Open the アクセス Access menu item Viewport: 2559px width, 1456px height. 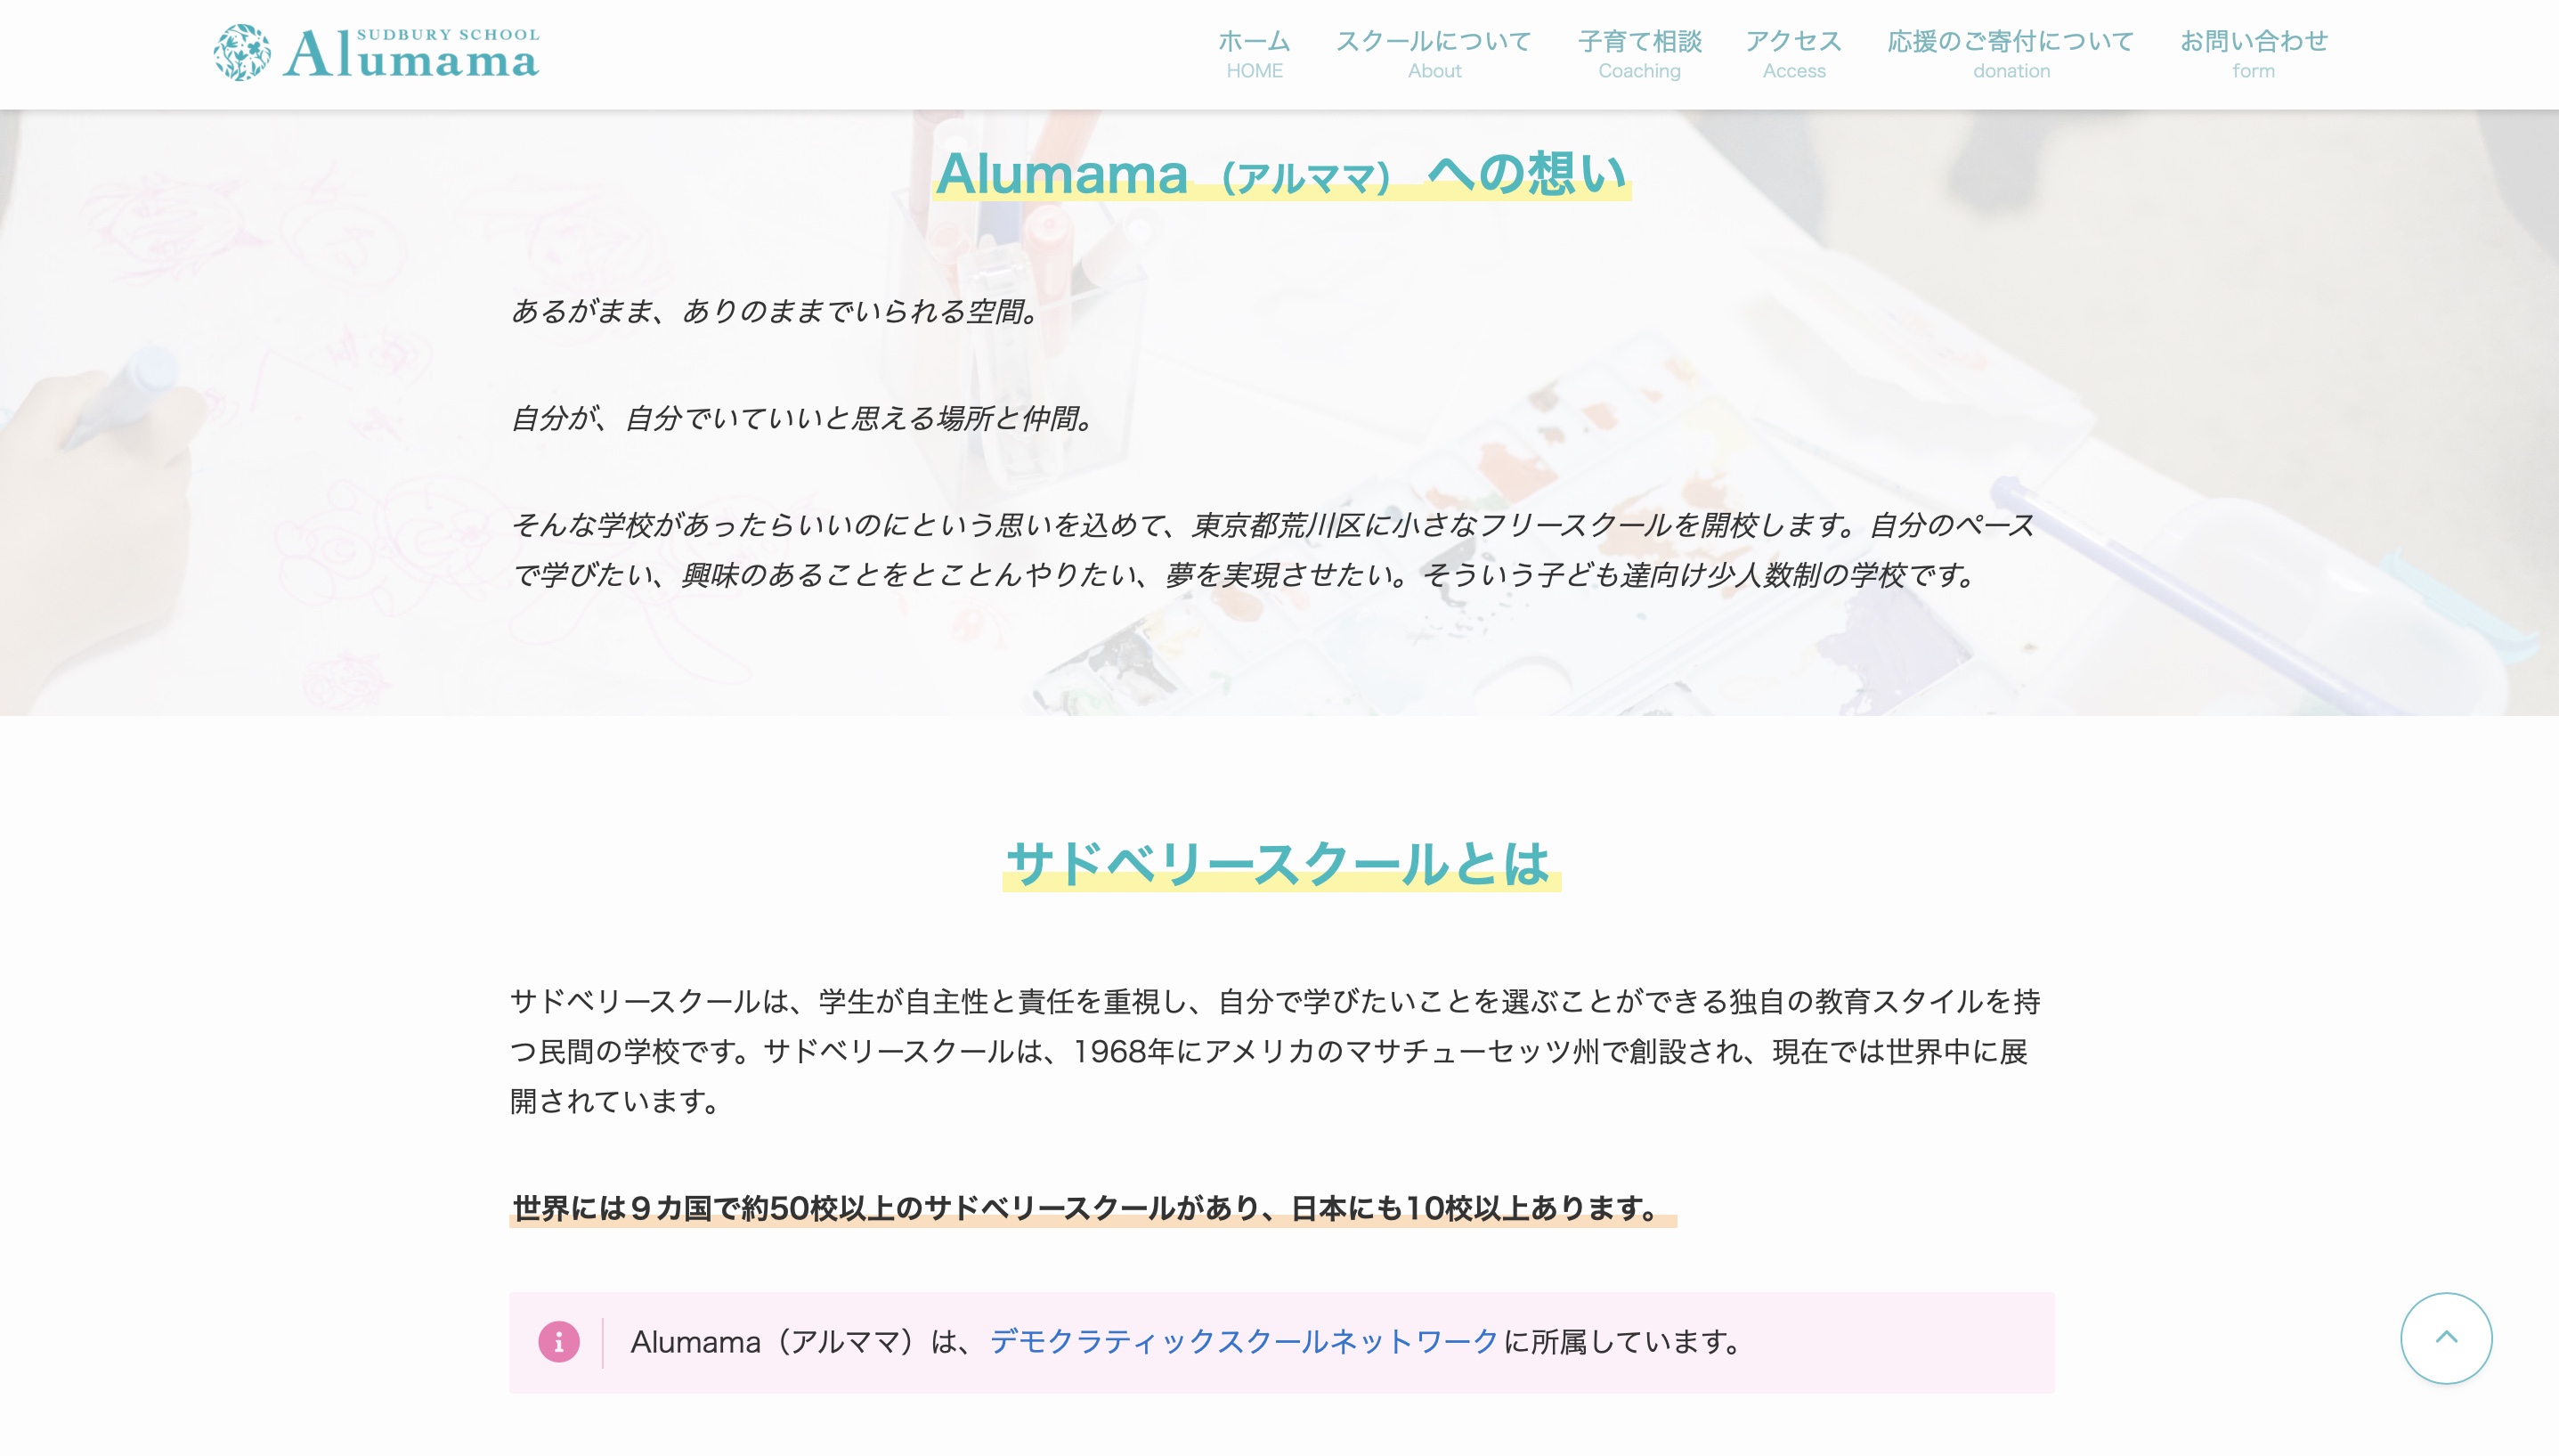coord(1794,54)
